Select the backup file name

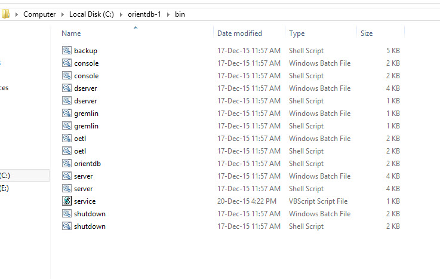(x=85, y=51)
